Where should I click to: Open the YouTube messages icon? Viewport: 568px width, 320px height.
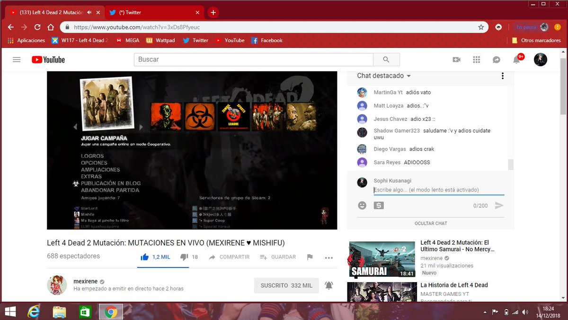click(497, 60)
